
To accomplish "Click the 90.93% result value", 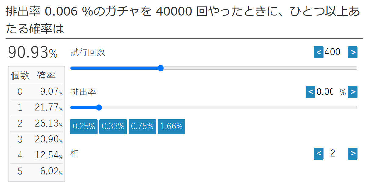I will [x=33, y=53].
